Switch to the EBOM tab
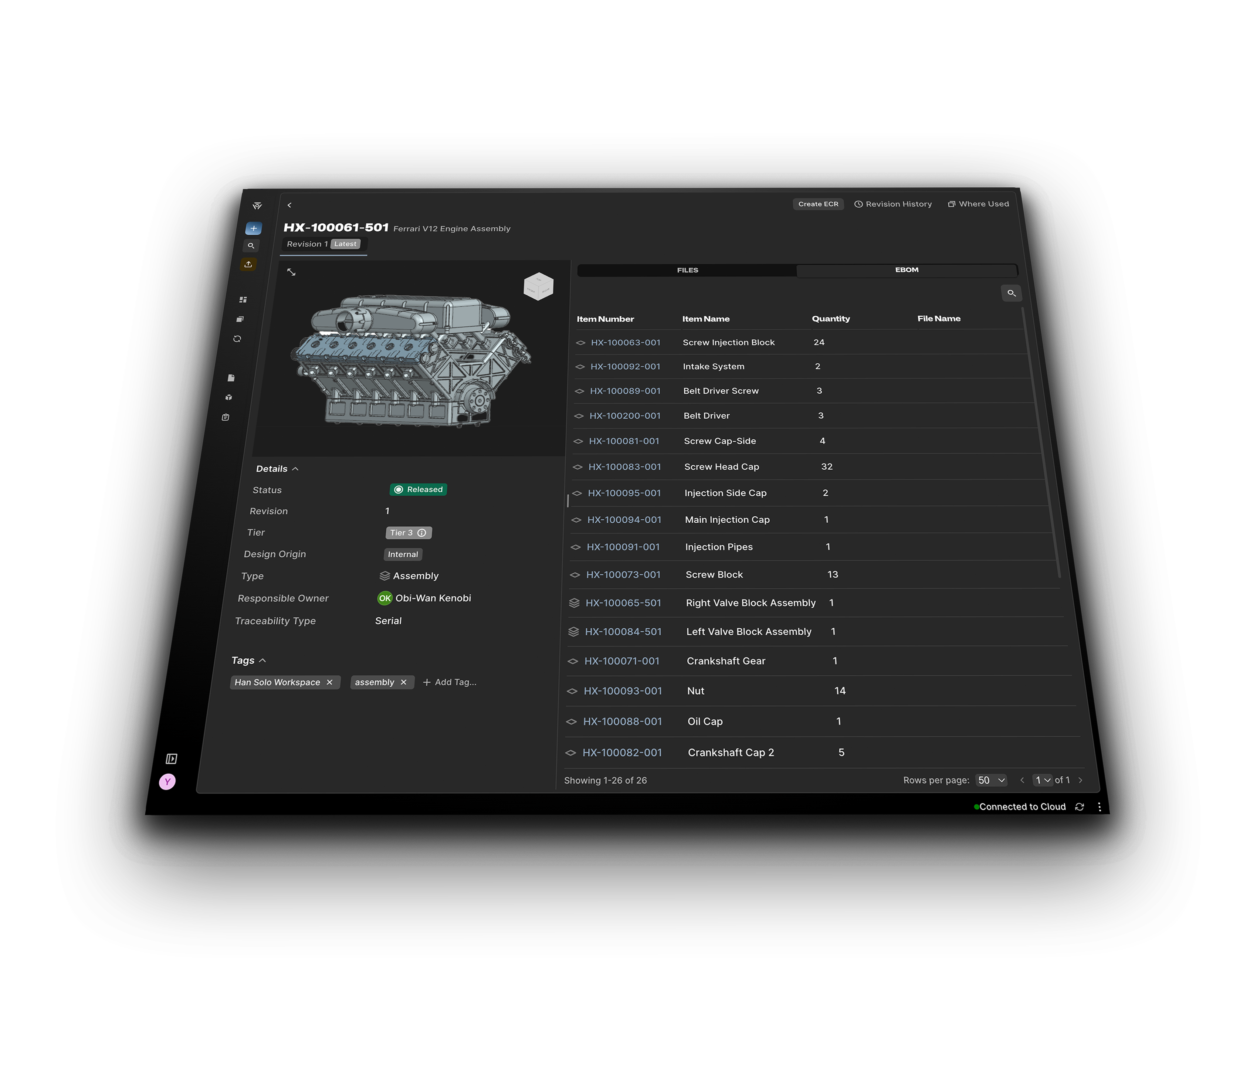The image size is (1257, 1073). [x=907, y=270]
